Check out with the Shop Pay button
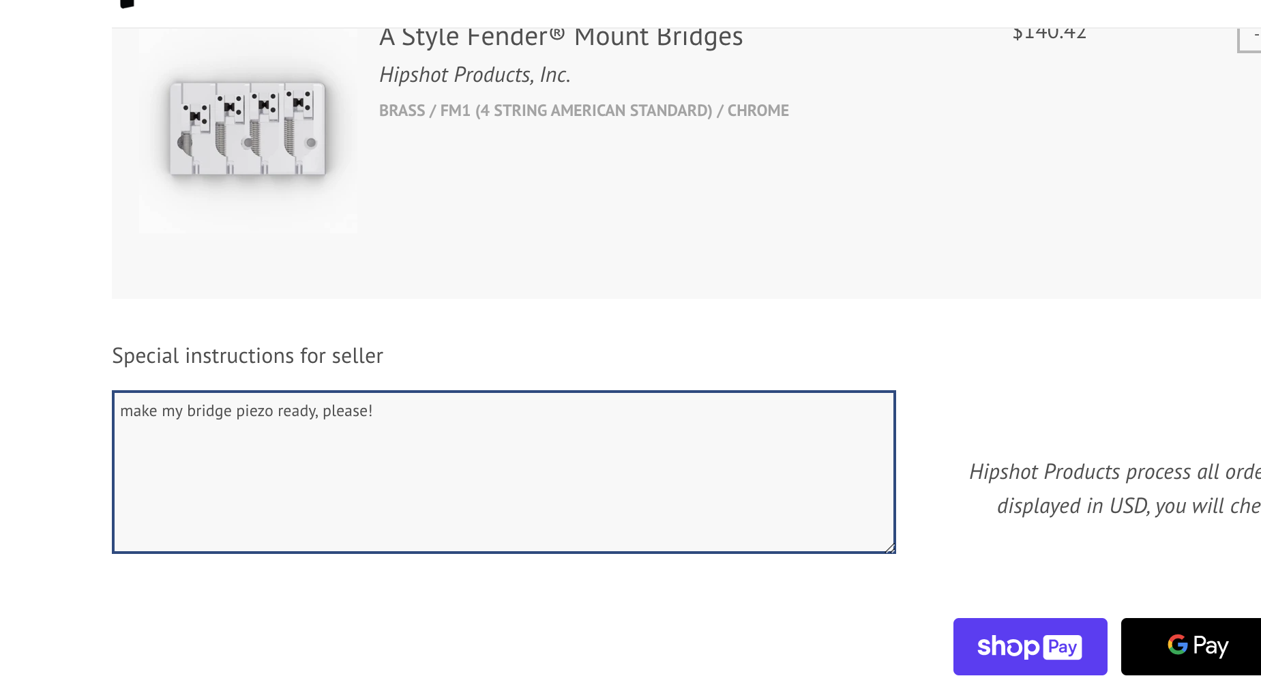Image resolution: width=1261 pixels, height=689 pixels. click(x=1030, y=647)
